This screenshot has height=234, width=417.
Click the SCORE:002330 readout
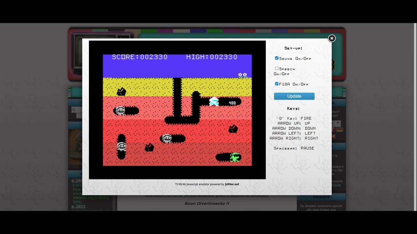139,57
